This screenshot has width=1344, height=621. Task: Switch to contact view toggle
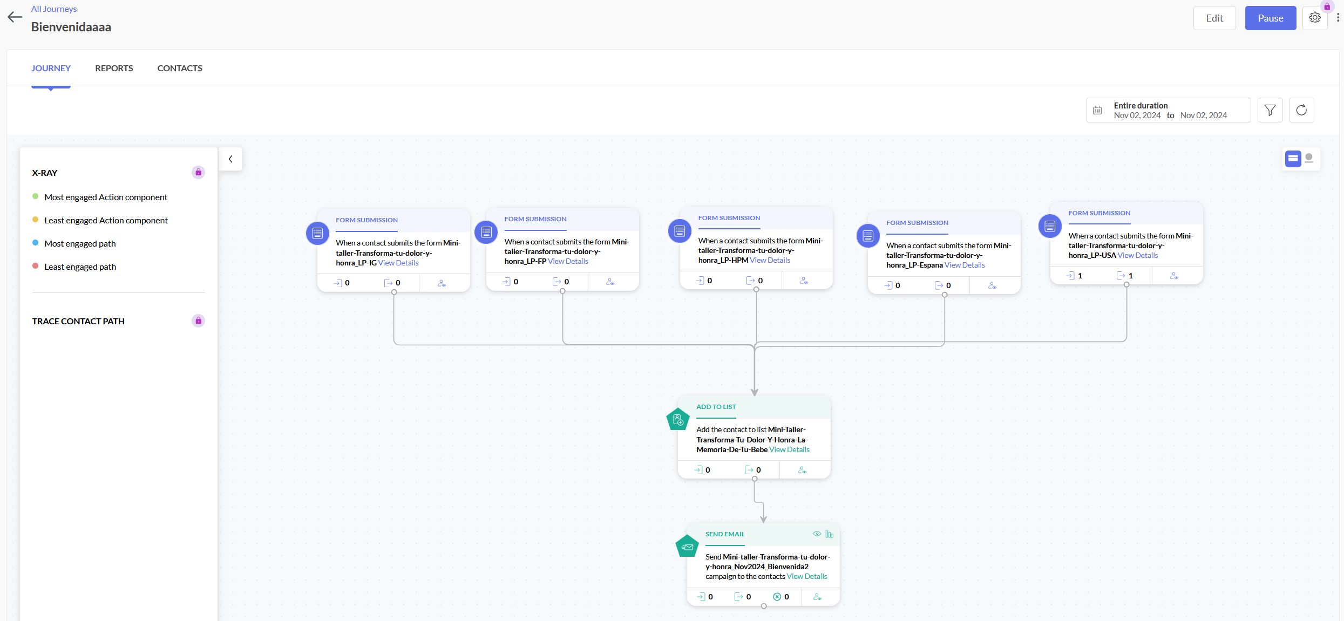coord(1309,159)
